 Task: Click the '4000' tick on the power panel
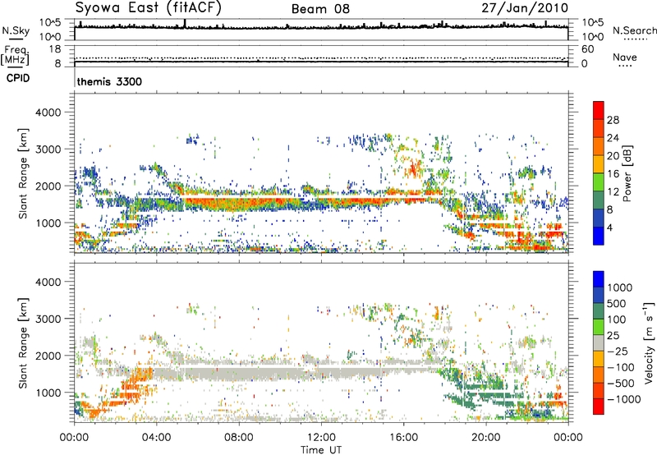(x=48, y=113)
